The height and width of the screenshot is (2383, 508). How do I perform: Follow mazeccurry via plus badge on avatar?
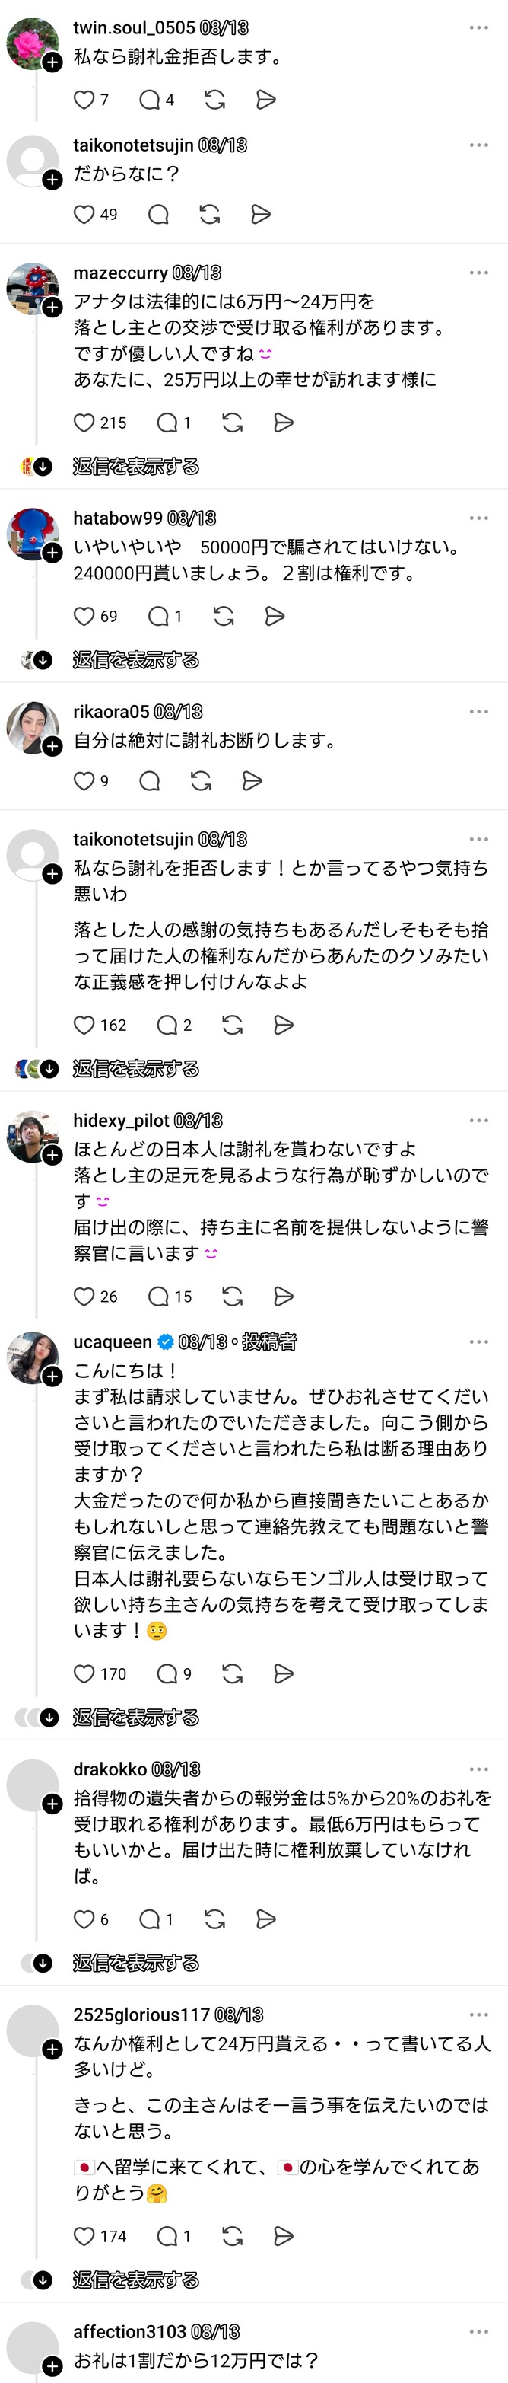pos(52,307)
